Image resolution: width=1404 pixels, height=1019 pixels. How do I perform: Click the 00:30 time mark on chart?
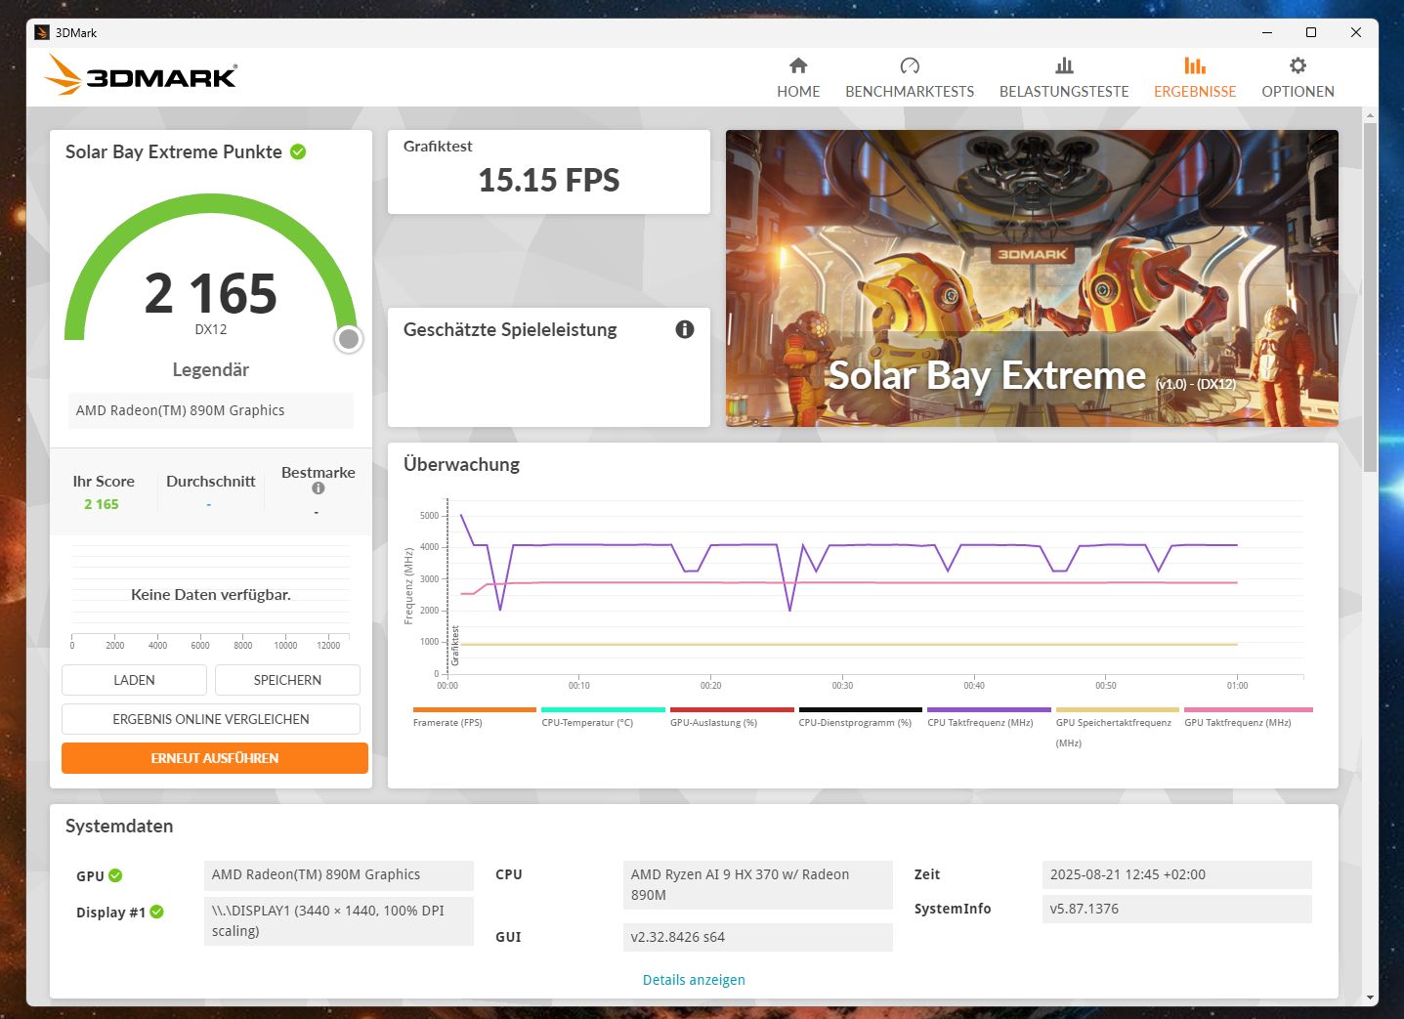(x=842, y=686)
